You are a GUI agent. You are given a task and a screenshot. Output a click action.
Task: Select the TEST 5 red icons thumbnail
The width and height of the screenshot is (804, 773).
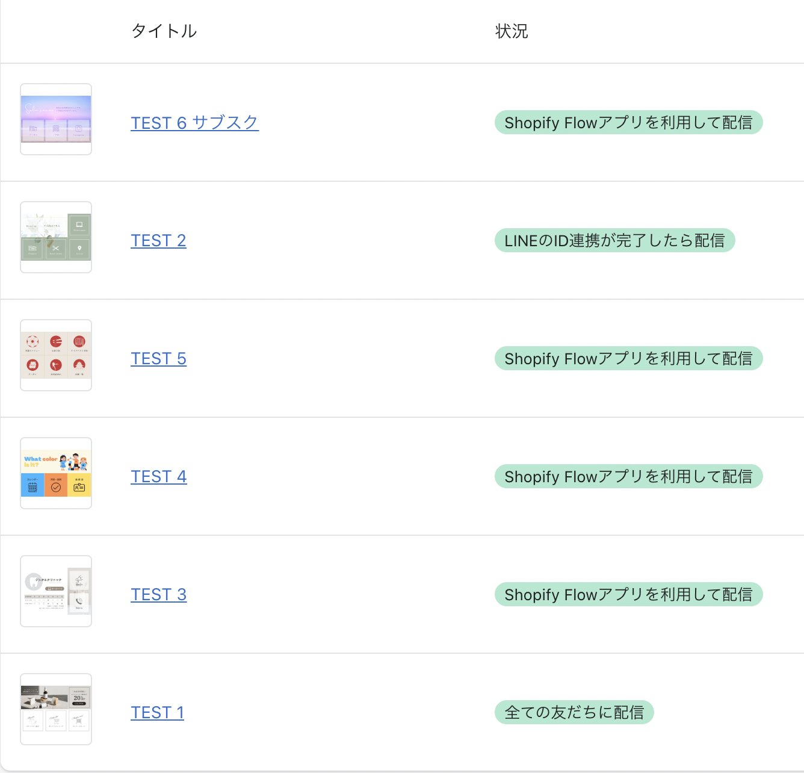(56, 355)
